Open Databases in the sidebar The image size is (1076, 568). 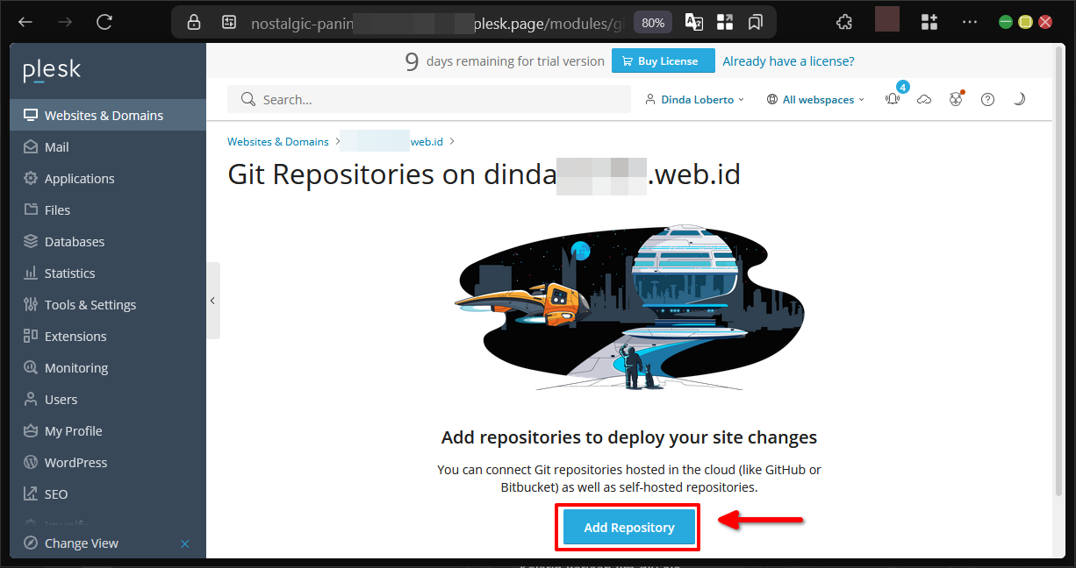75,242
